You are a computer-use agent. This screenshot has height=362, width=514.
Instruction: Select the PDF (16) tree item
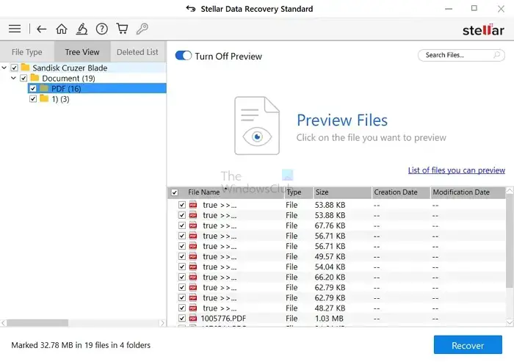66,88
